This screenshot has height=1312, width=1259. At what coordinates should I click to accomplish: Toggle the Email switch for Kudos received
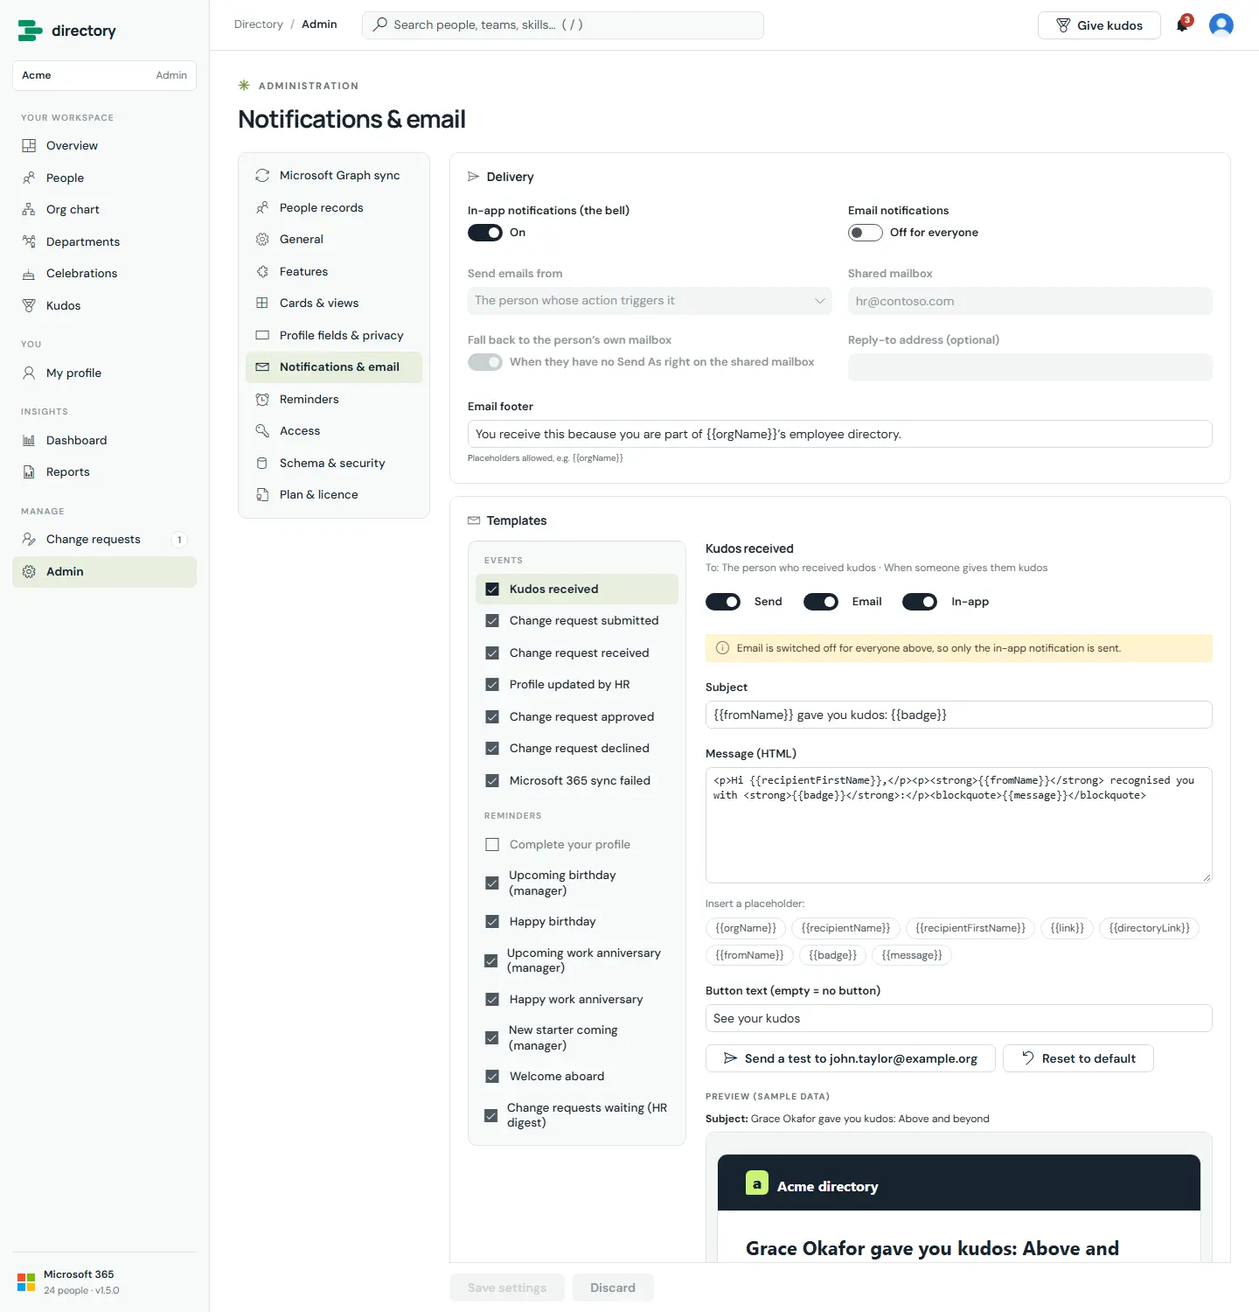coord(821,602)
